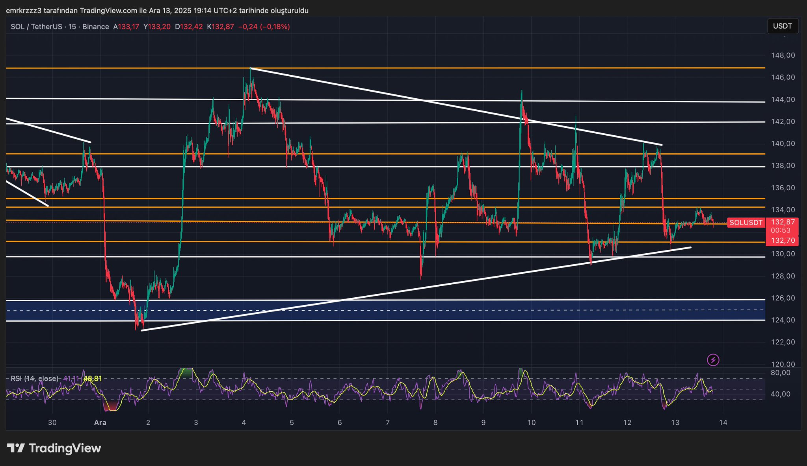Viewport: 807px width, 466px height.
Task: Click the 'Ara' month label on time axis
Action: [100, 423]
